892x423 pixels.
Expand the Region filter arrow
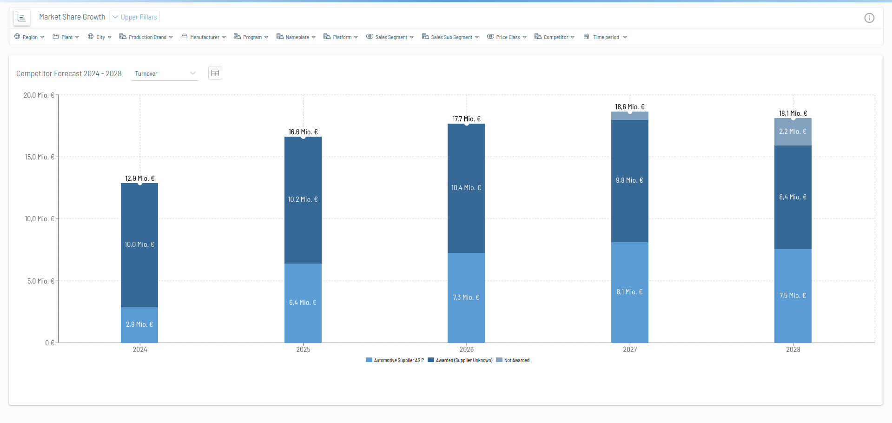(x=42, y=37)
